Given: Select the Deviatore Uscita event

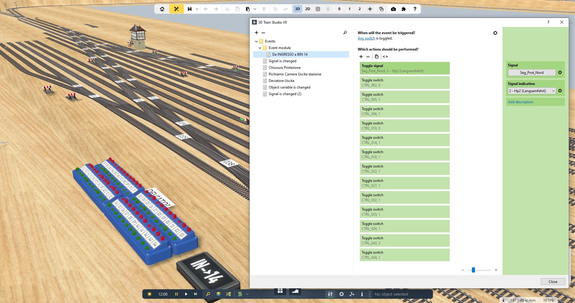Looking at the screenshot, I should coord(281,81).
